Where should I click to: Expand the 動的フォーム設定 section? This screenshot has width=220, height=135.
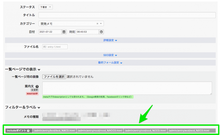click(110, 63)
